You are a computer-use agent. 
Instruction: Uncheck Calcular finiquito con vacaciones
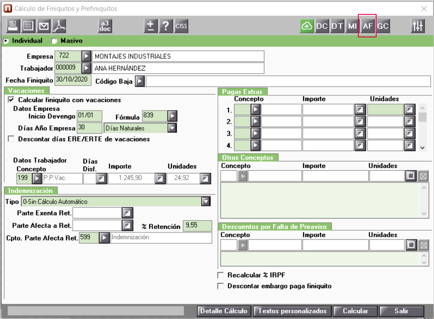11,99
